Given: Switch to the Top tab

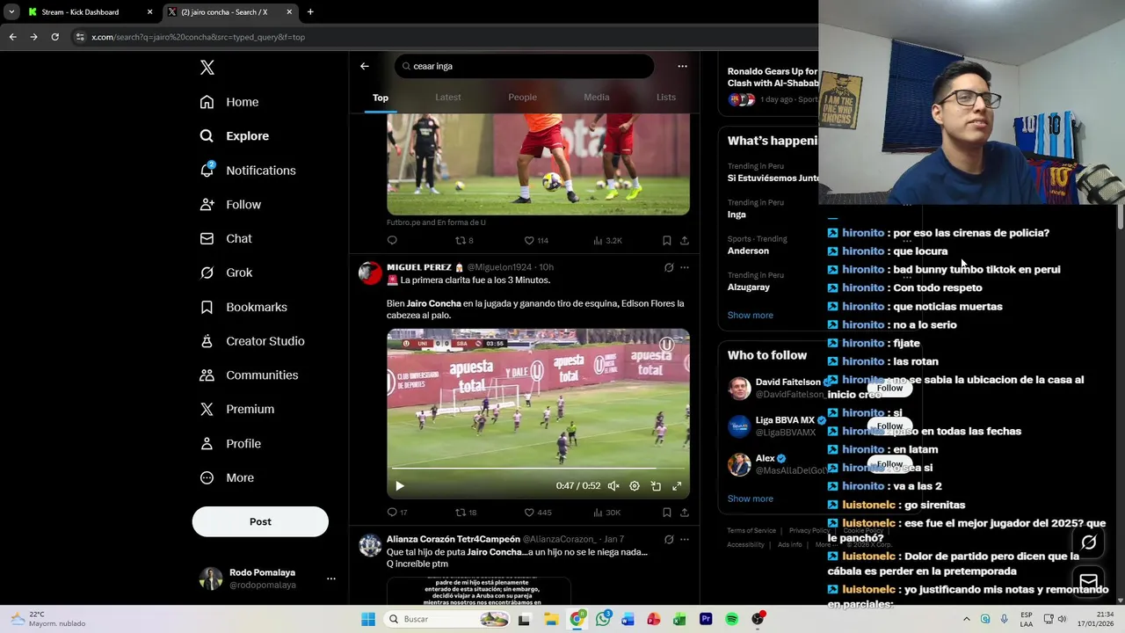Looking at the screenshot, I should pos(381,98).
